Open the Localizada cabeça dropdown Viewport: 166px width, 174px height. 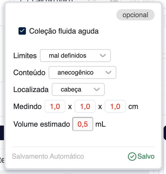(x=78, y=89)
